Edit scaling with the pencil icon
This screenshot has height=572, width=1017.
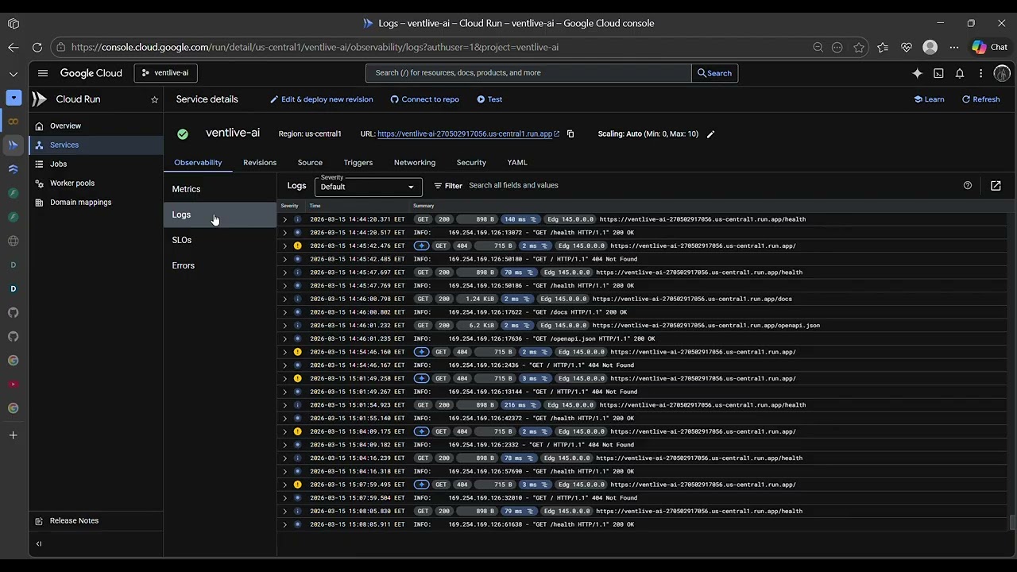[x=710, y=133]
